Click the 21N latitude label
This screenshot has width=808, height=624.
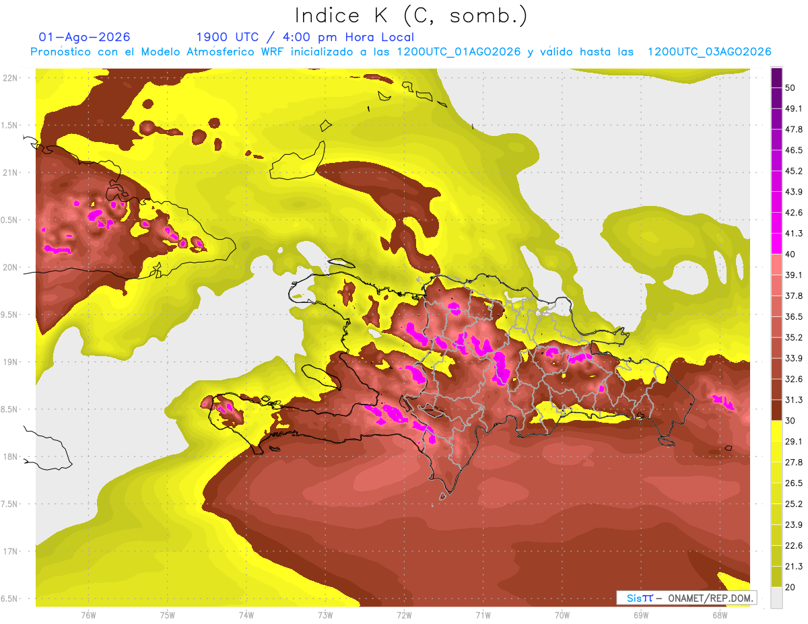point(11,172)
